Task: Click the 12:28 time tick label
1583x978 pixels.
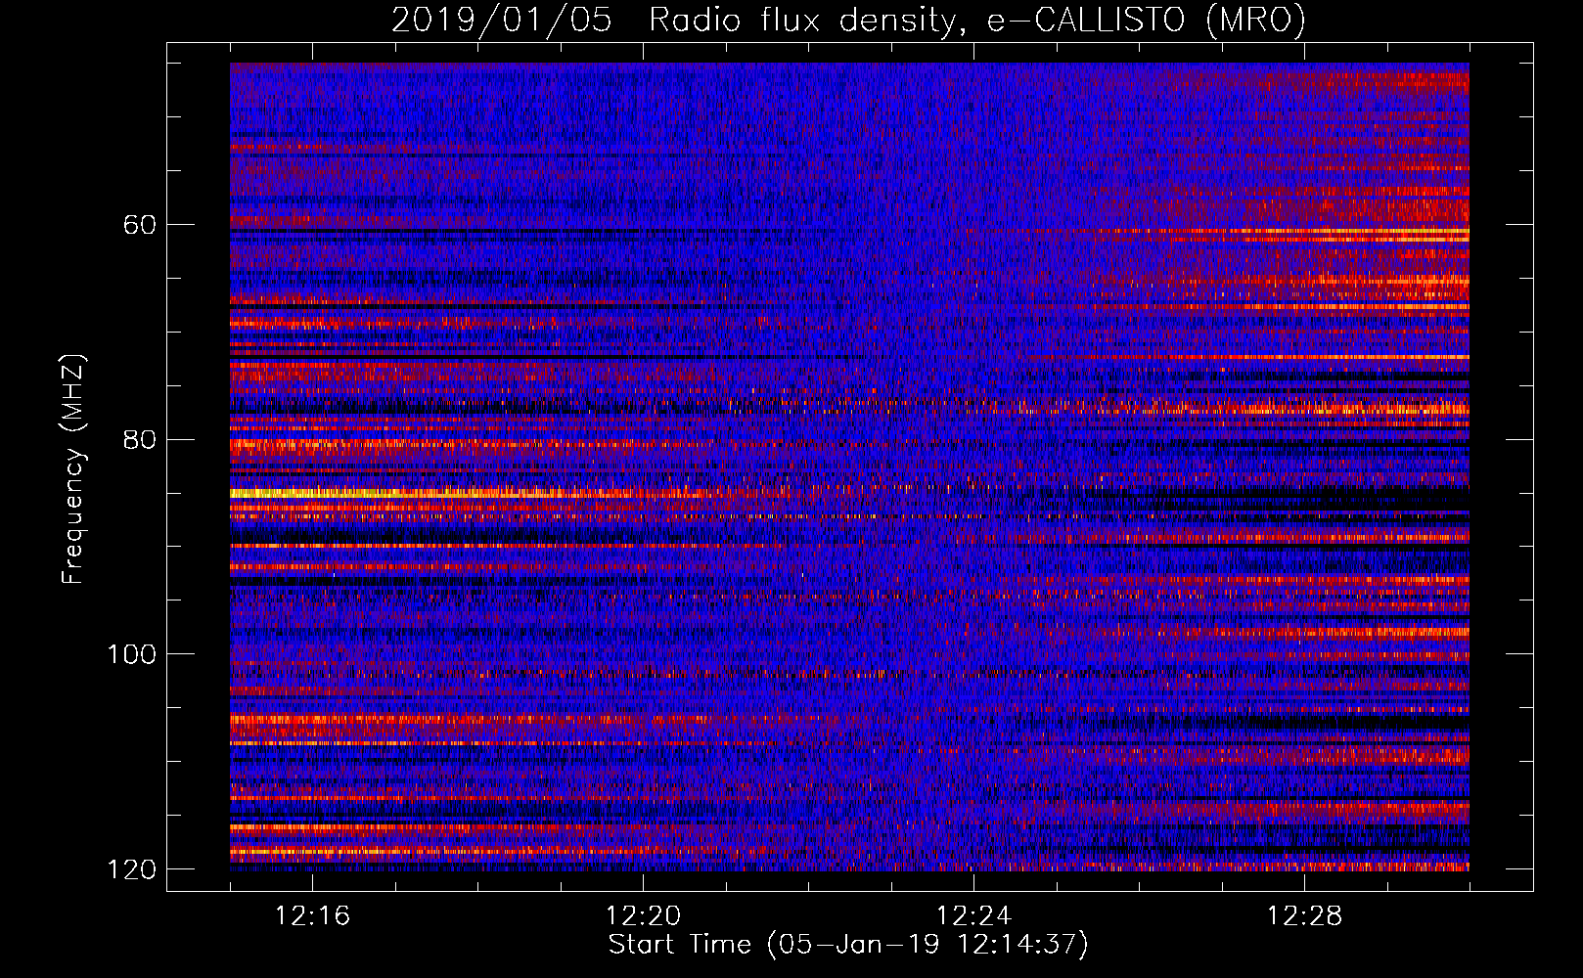Action: [x=1304, y=916]
